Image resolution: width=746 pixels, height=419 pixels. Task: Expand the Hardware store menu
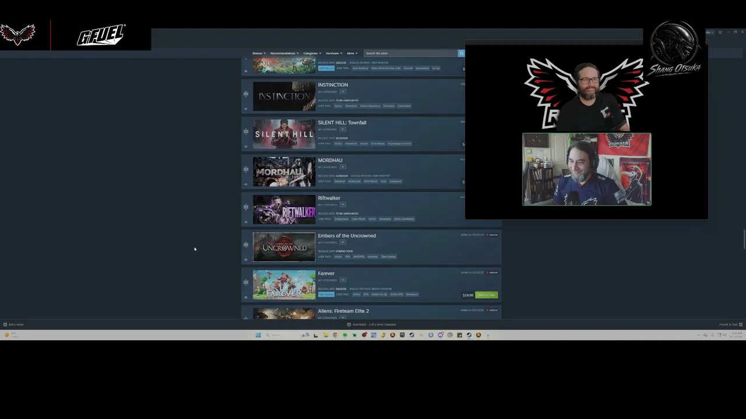[x=333, y=54]
